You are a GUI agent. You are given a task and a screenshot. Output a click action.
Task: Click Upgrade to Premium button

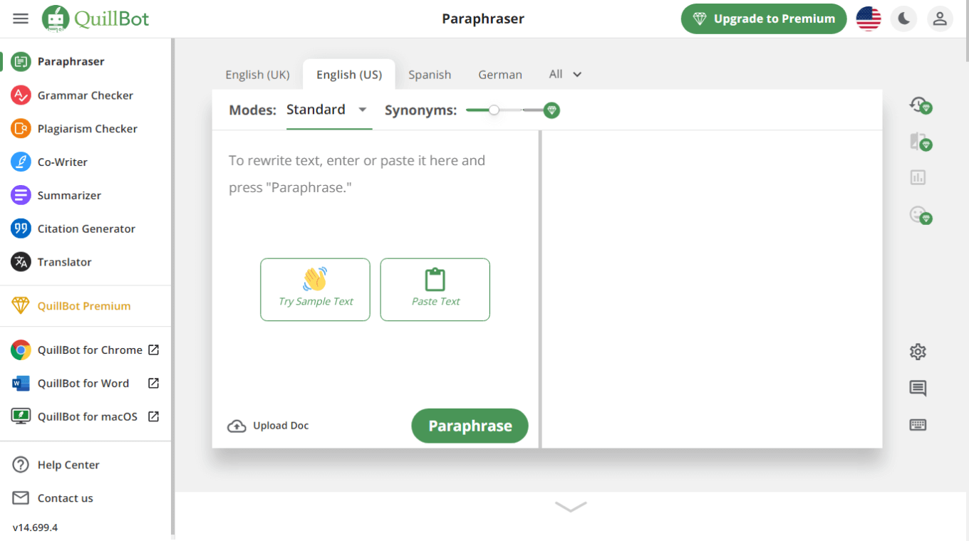point(764,19)
